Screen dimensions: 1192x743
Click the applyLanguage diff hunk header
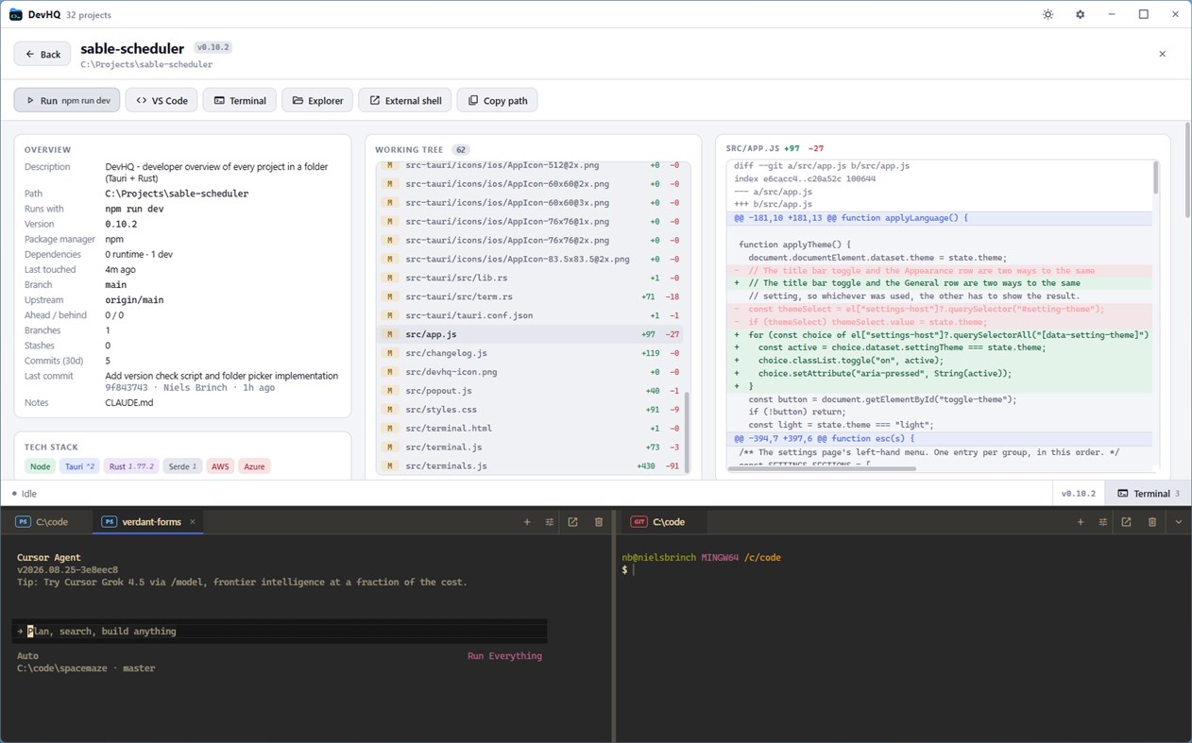pyautogui.click(x=939, y=218)
